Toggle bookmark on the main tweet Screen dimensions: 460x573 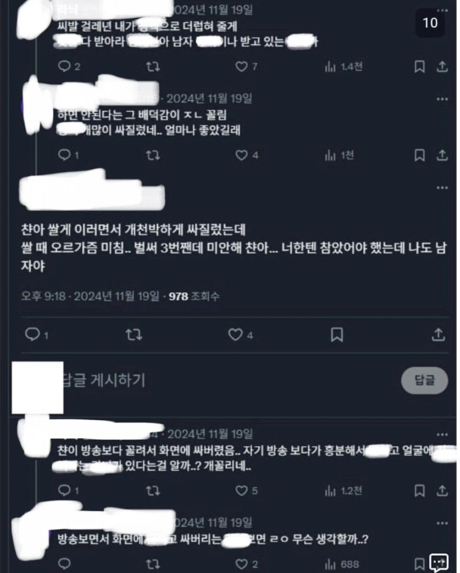click(337, 335)
